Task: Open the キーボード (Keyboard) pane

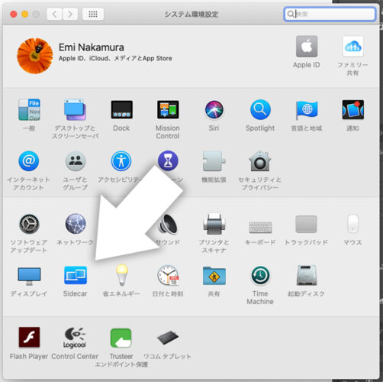Action: click(260, 227)
